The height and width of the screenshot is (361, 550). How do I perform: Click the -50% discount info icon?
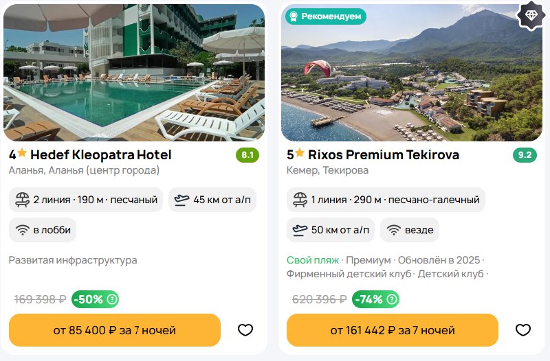(112, 299)
